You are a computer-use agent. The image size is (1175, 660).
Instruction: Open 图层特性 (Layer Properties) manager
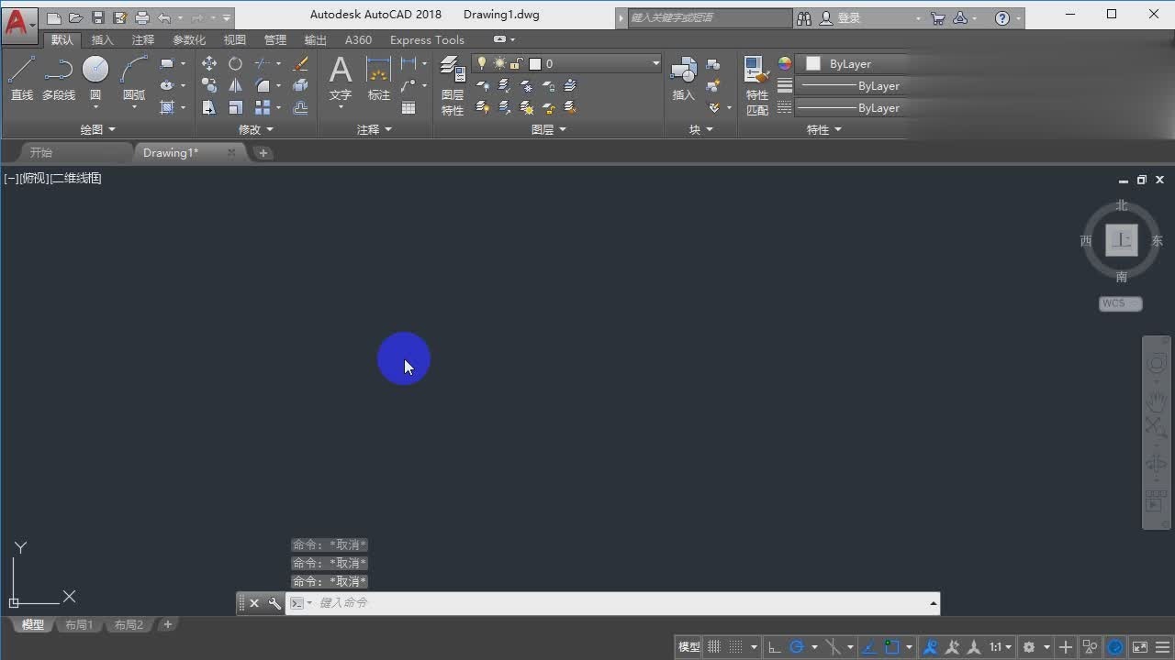[453, 86]
